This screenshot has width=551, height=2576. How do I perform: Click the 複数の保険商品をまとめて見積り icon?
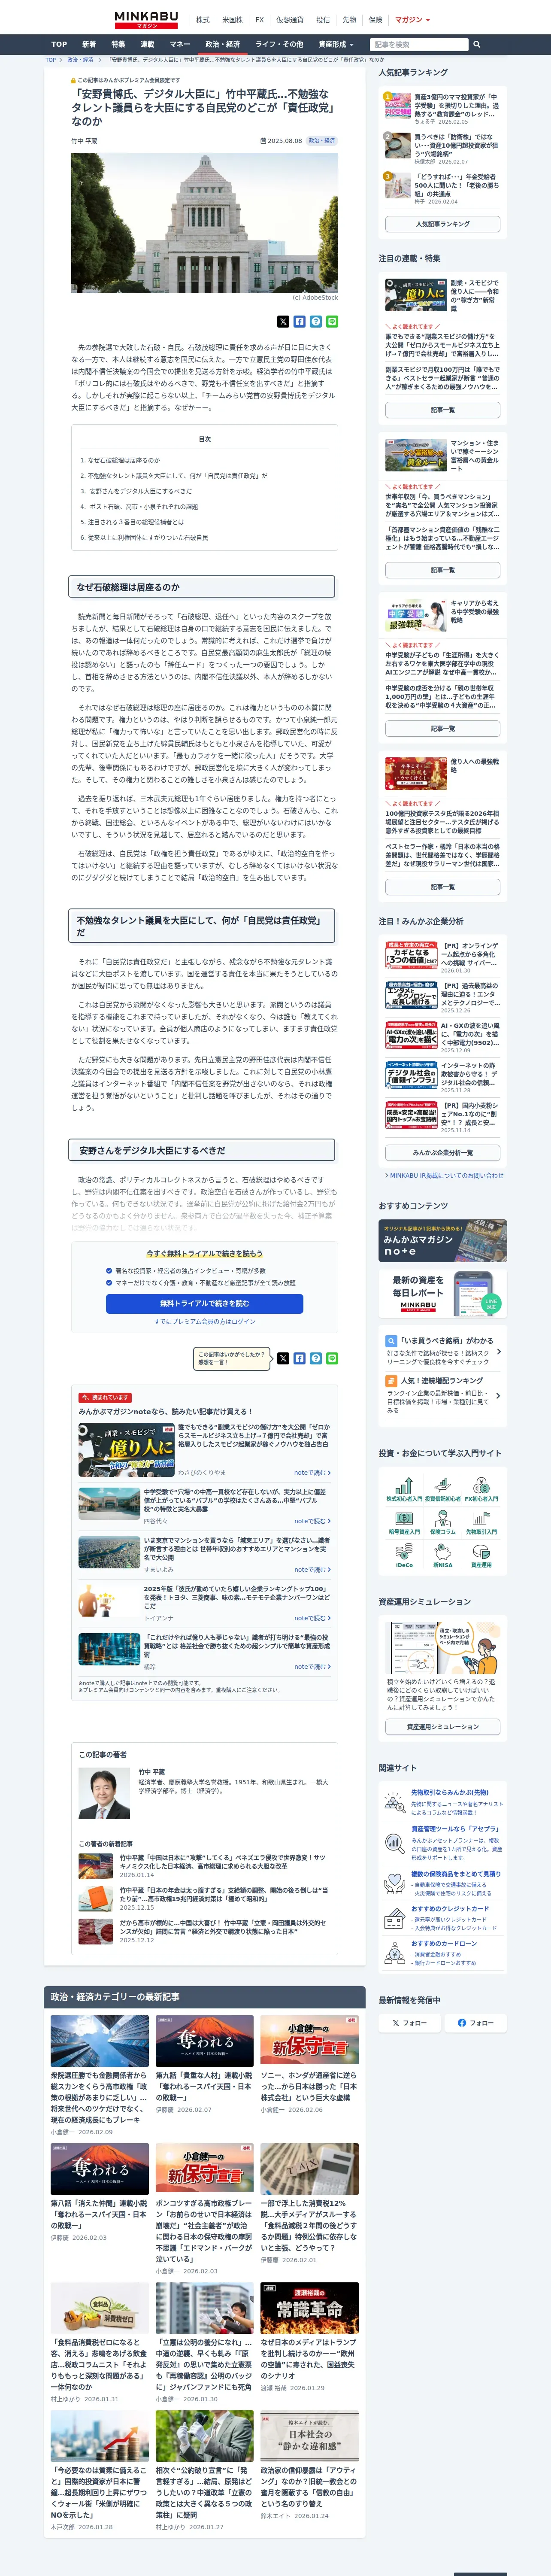[x=395, y=1883]
